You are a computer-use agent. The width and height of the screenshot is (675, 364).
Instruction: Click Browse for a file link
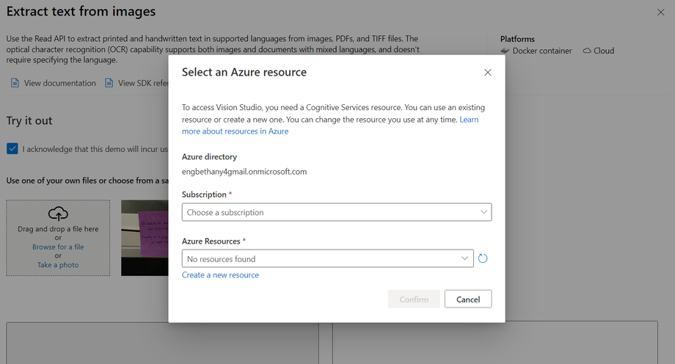point(58,247)
